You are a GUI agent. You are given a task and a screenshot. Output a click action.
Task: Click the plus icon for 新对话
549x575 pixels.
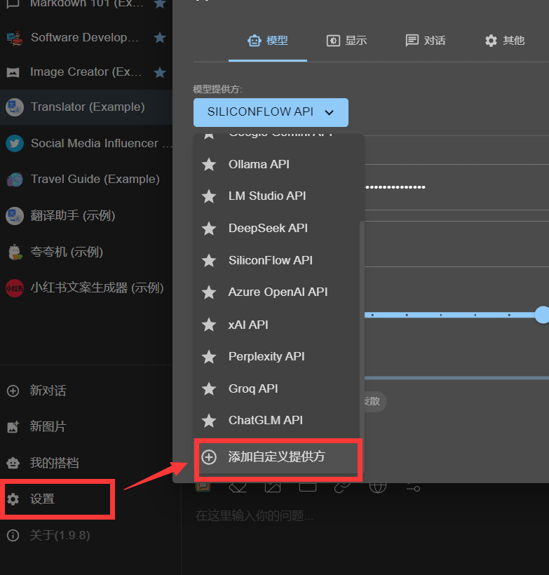point(13,391)
